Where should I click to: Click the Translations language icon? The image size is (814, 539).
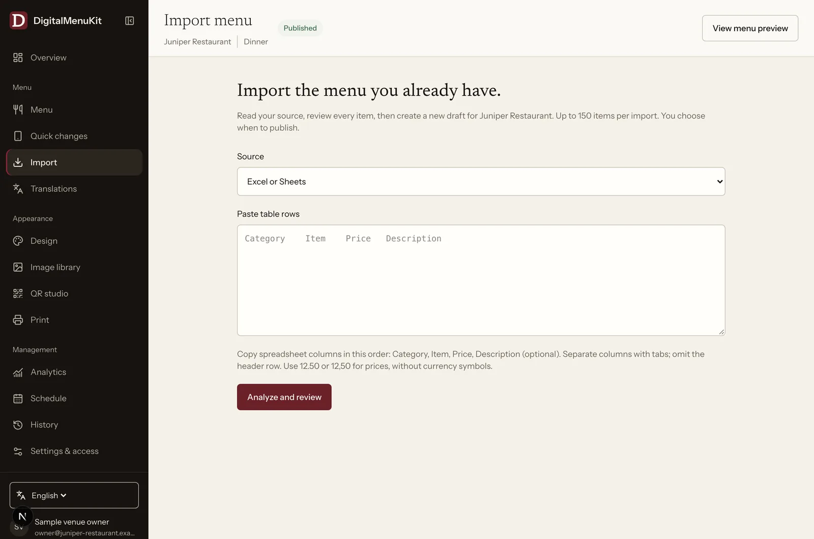tap(18, 189)
